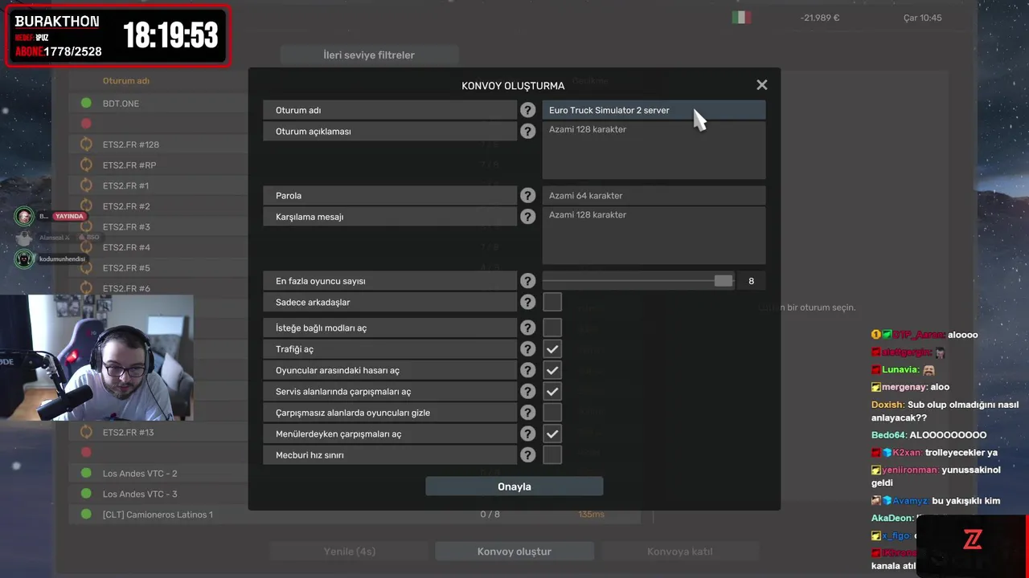
Task: Click the -21,989 € balance text
Action: [x=820, y=18]
